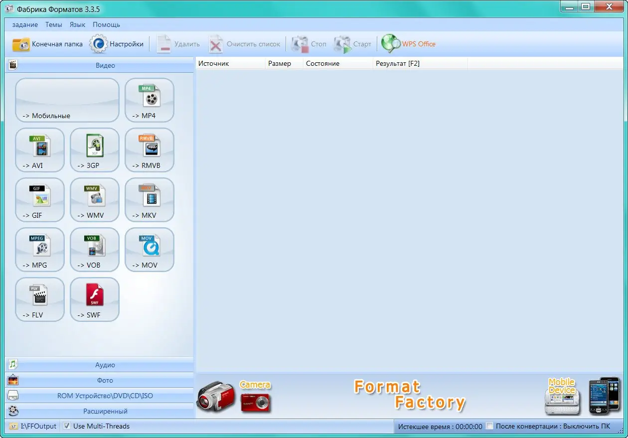Click the Состояние column header

point(337,63)
